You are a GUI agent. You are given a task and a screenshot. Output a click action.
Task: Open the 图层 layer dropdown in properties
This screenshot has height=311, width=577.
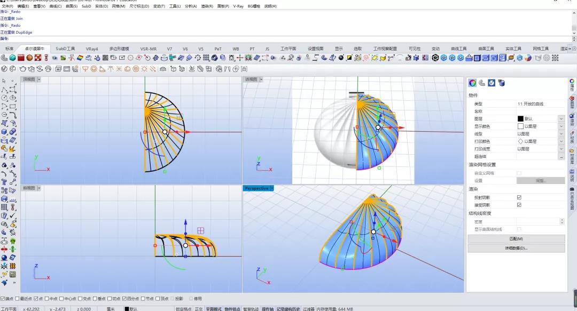[561, 119]
